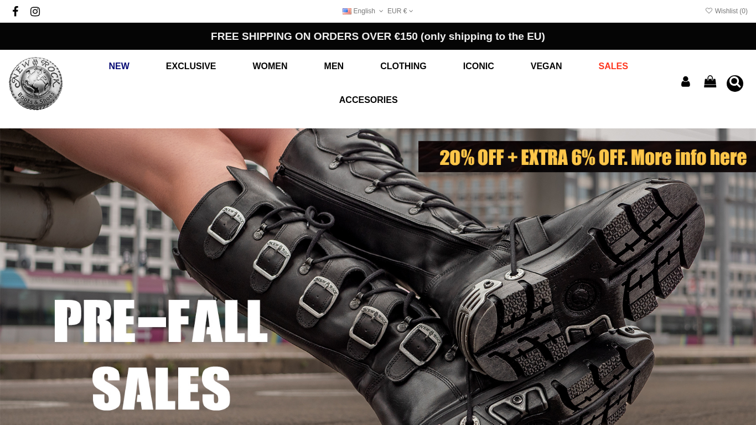Open the user account icon
Image resolution: width=756 pixels, height=425 pixels.
686,82
